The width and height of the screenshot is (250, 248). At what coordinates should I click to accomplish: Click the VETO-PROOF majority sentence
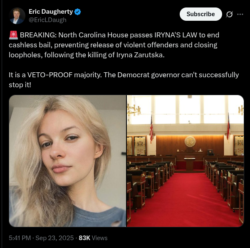(x=124, y=80)
